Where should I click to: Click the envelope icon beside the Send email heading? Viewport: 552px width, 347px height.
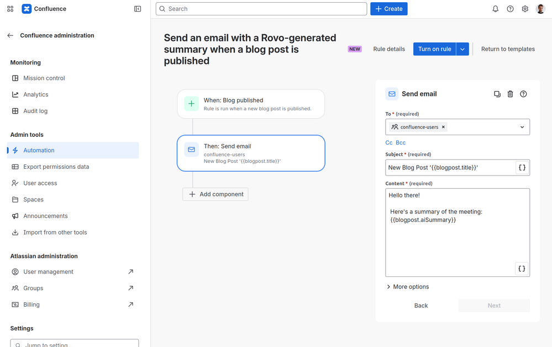(x=392, y=94)
